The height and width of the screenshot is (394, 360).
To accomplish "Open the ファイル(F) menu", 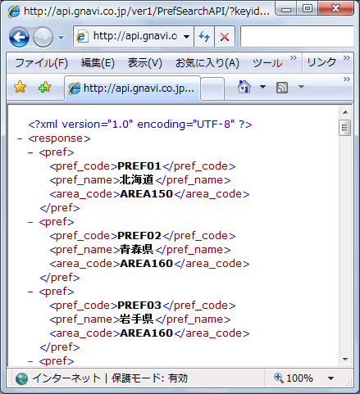I will pos(41,63).
